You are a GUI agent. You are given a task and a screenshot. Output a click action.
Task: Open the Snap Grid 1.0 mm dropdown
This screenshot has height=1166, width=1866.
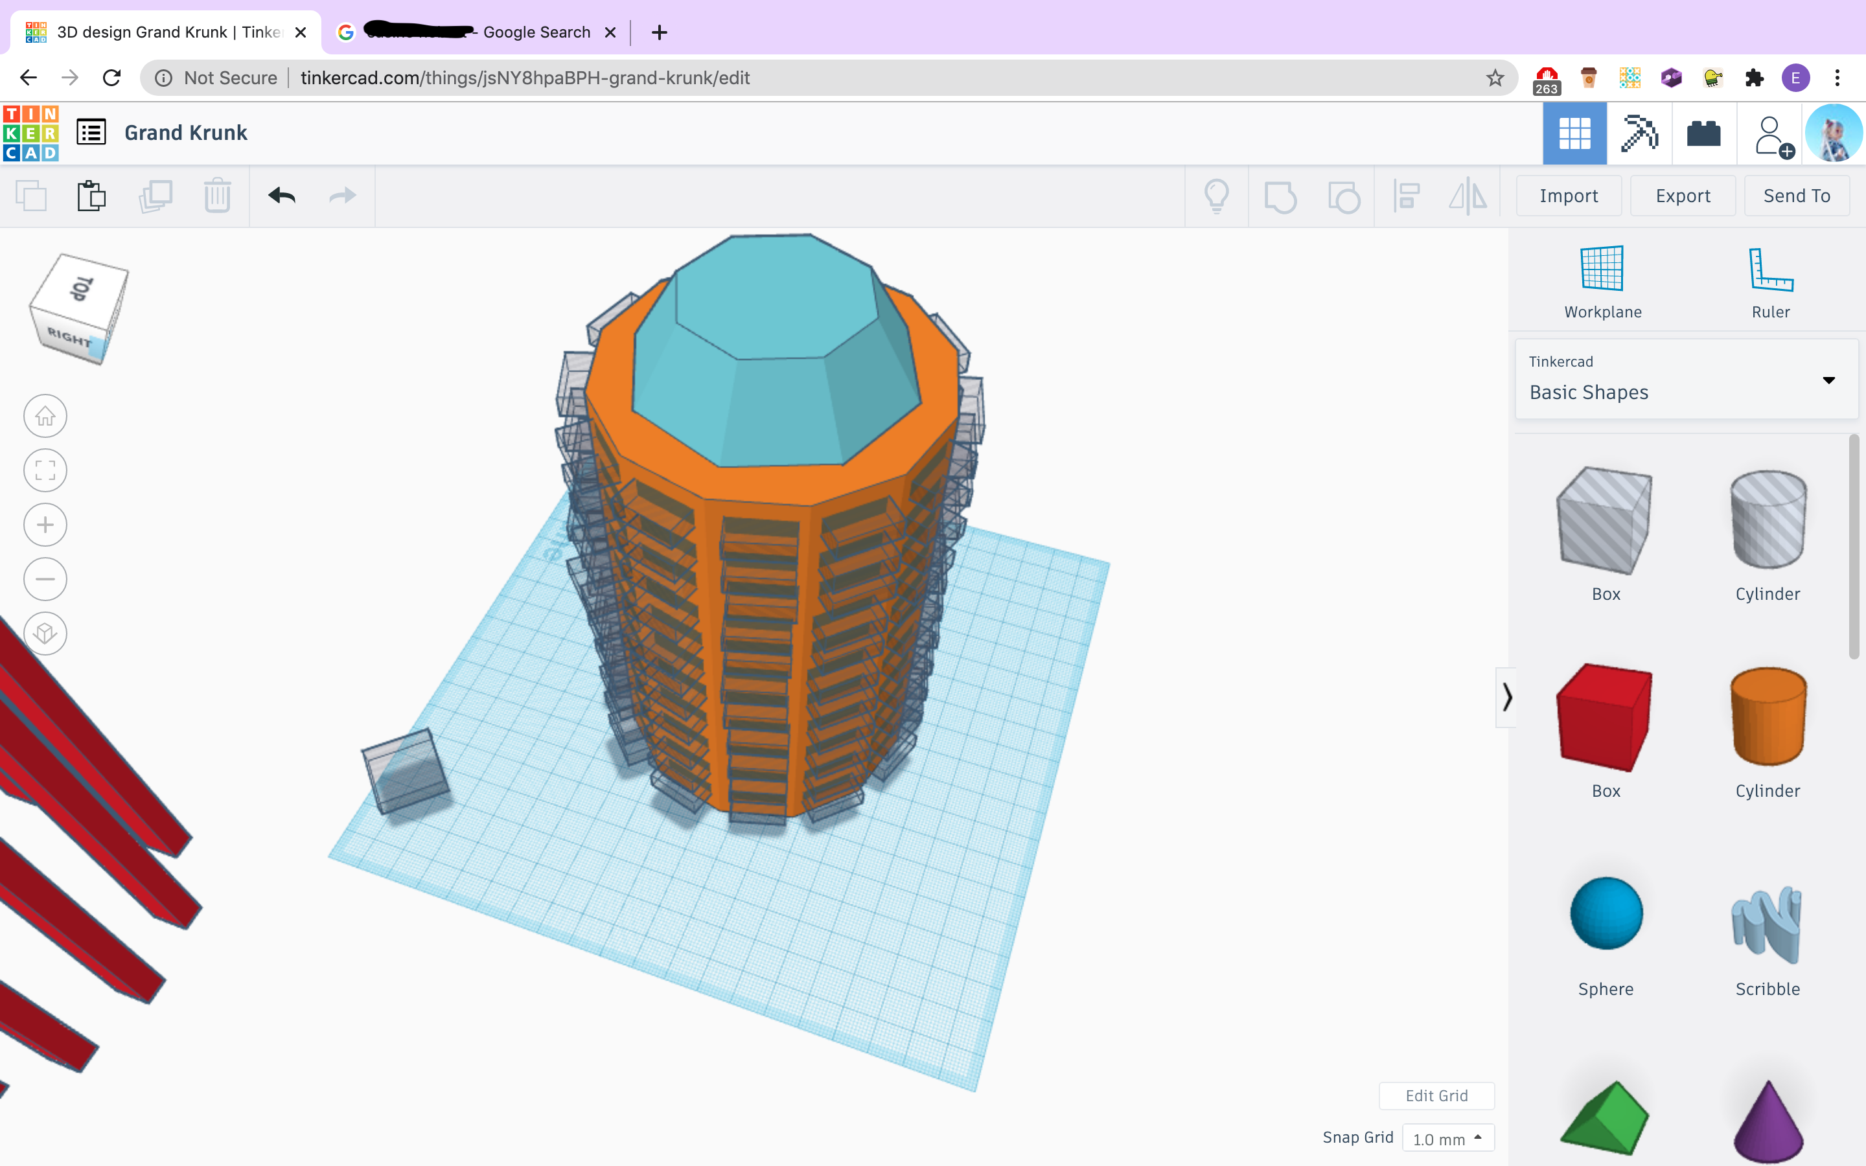1447,1138
